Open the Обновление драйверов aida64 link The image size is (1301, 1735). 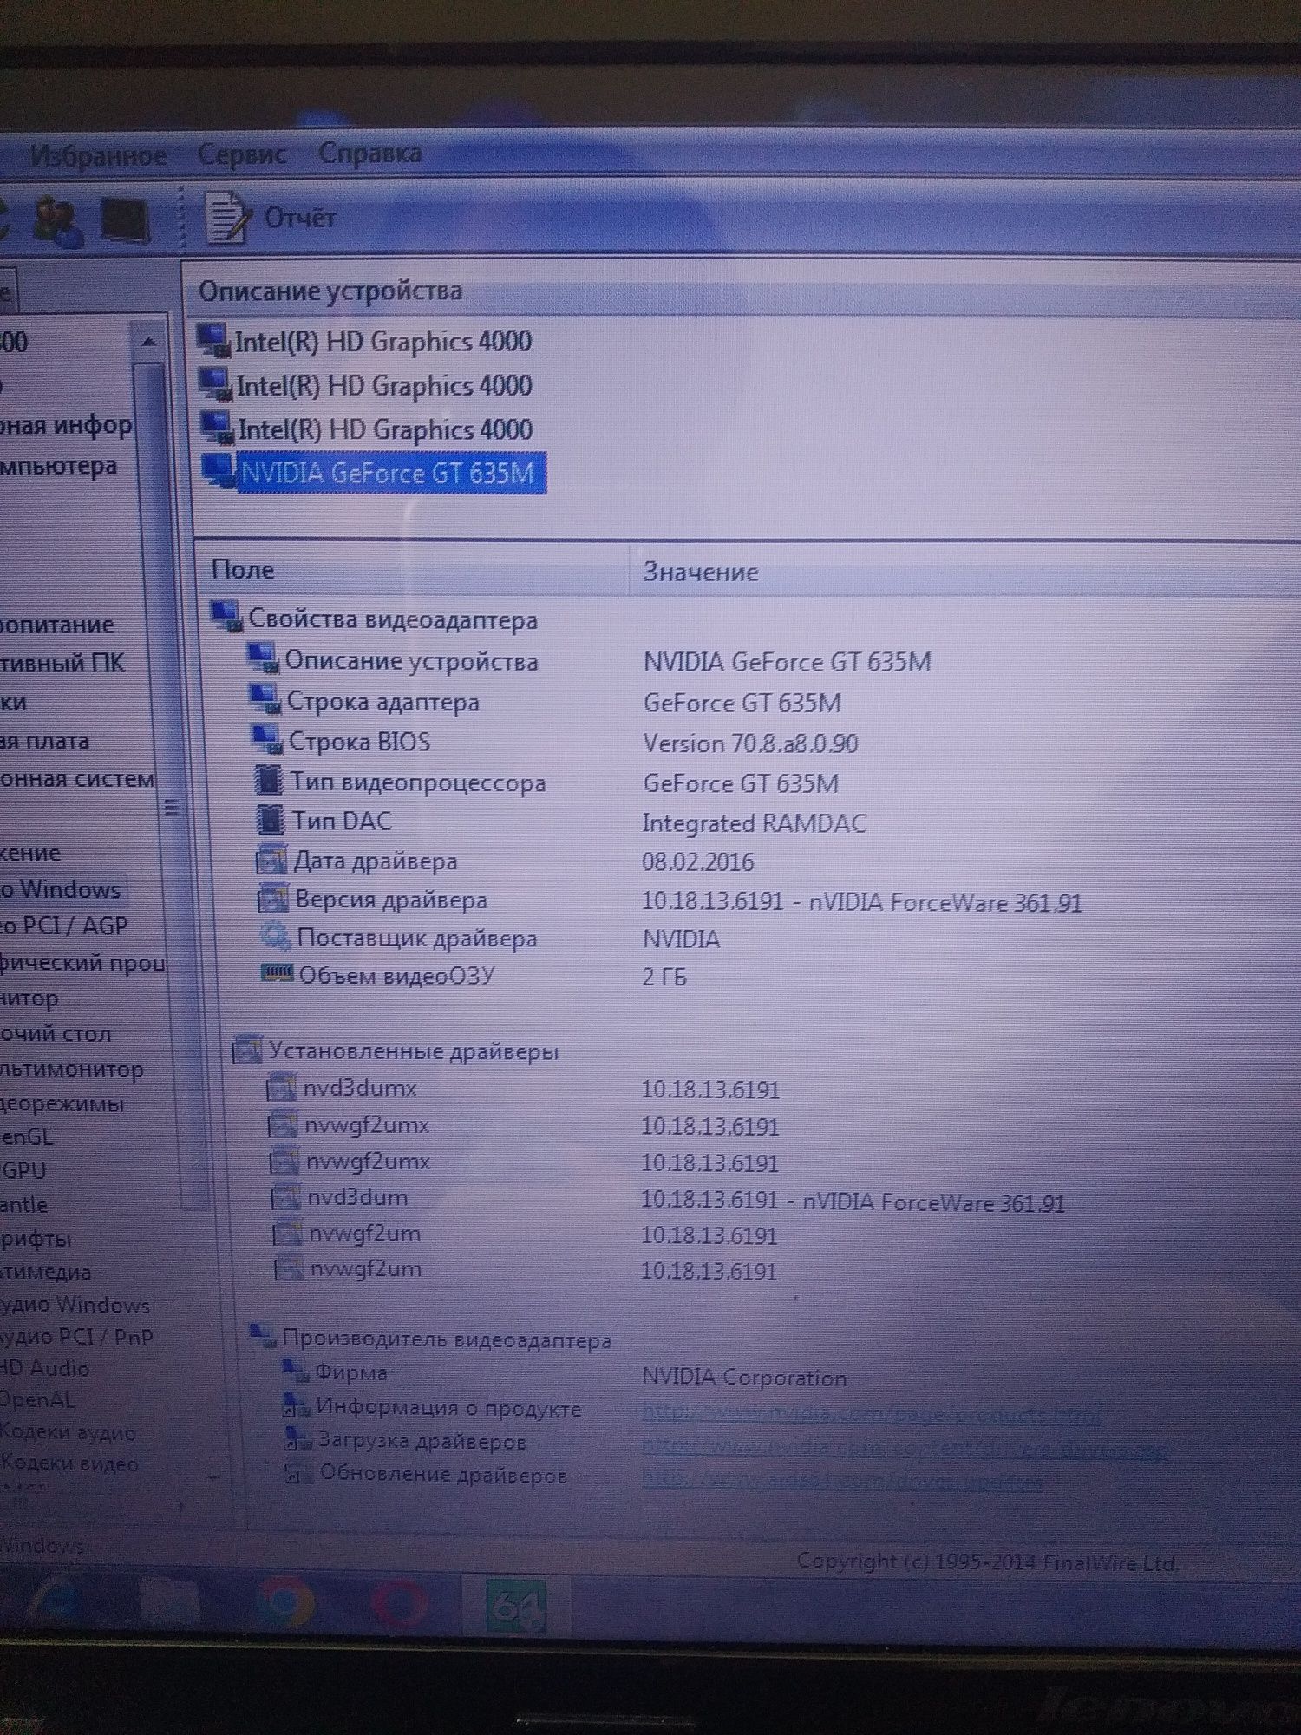click(x=842, y=1481)
